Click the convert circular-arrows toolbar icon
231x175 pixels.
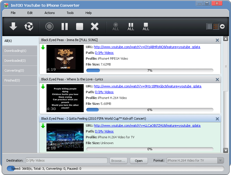28,27
